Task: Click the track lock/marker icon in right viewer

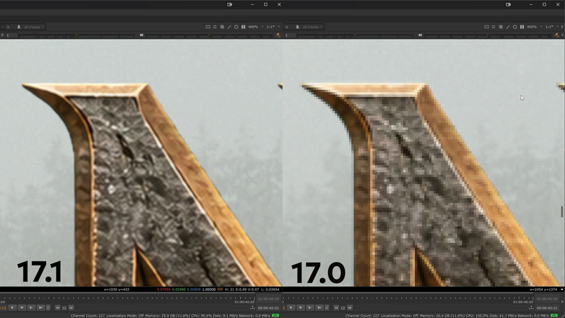Action: 298,27
